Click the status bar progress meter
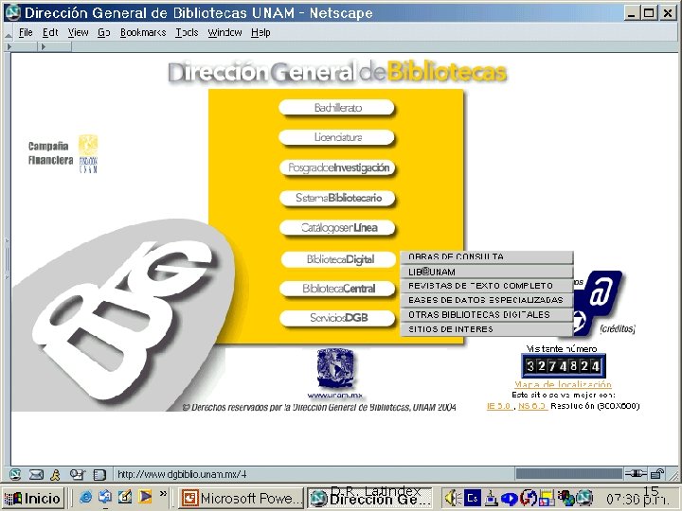The height and width of the screenshot is (511, 682). click(568, 474)
